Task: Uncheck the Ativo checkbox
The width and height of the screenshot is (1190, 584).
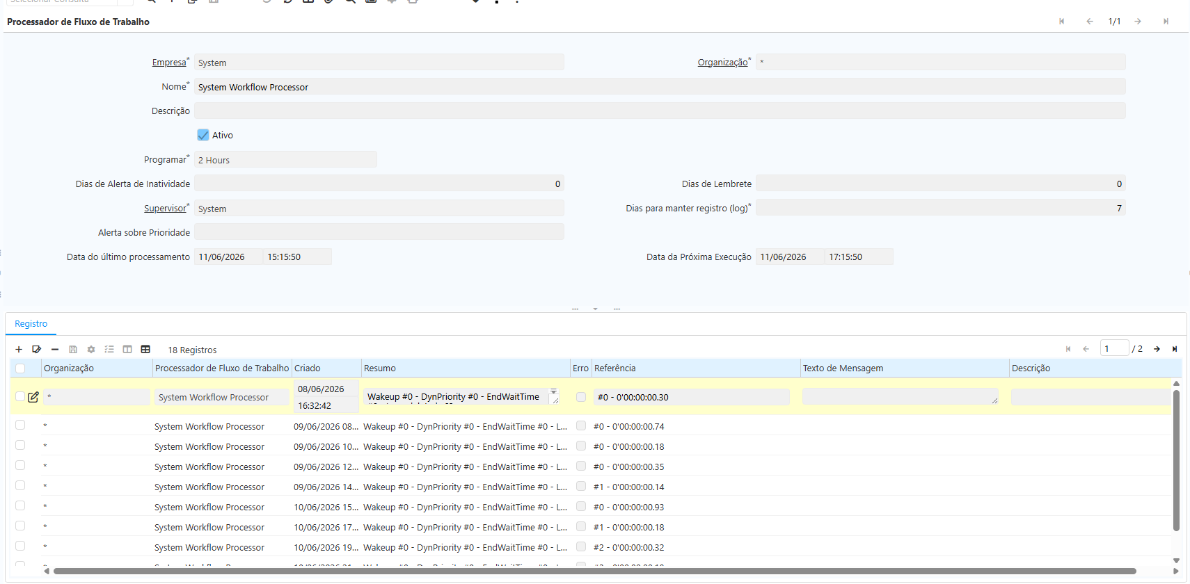Action: [203, 135]
